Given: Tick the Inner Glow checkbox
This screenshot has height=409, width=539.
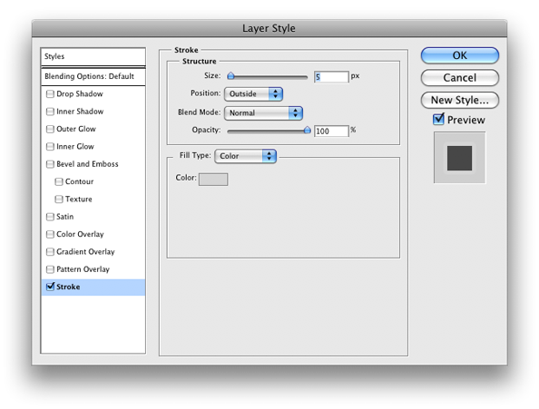Looking at the screenshot, I should click(50, 146).
